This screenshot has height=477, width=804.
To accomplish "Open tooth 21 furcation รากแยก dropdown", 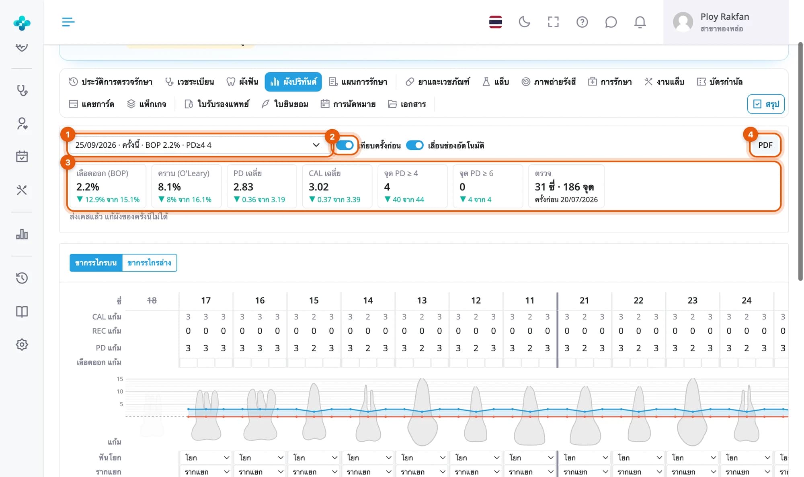I will pyautogui.click(x=584, y=472).
